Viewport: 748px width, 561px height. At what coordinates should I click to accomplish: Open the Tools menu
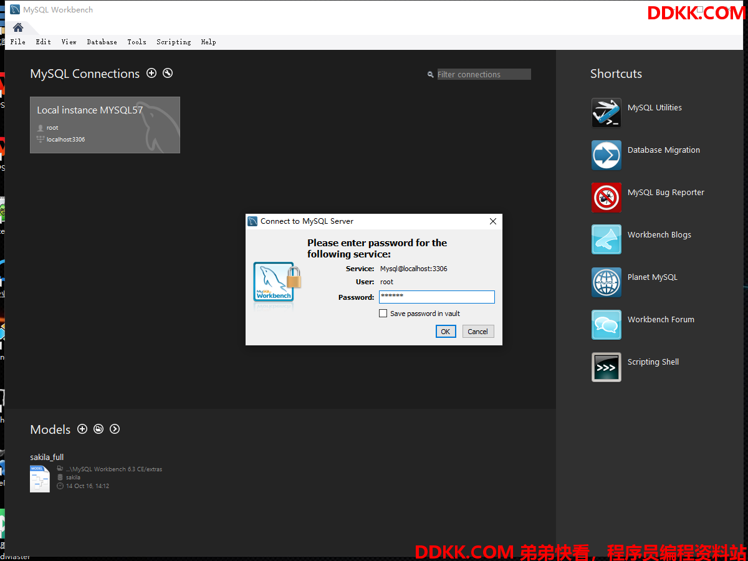[137, 42]
